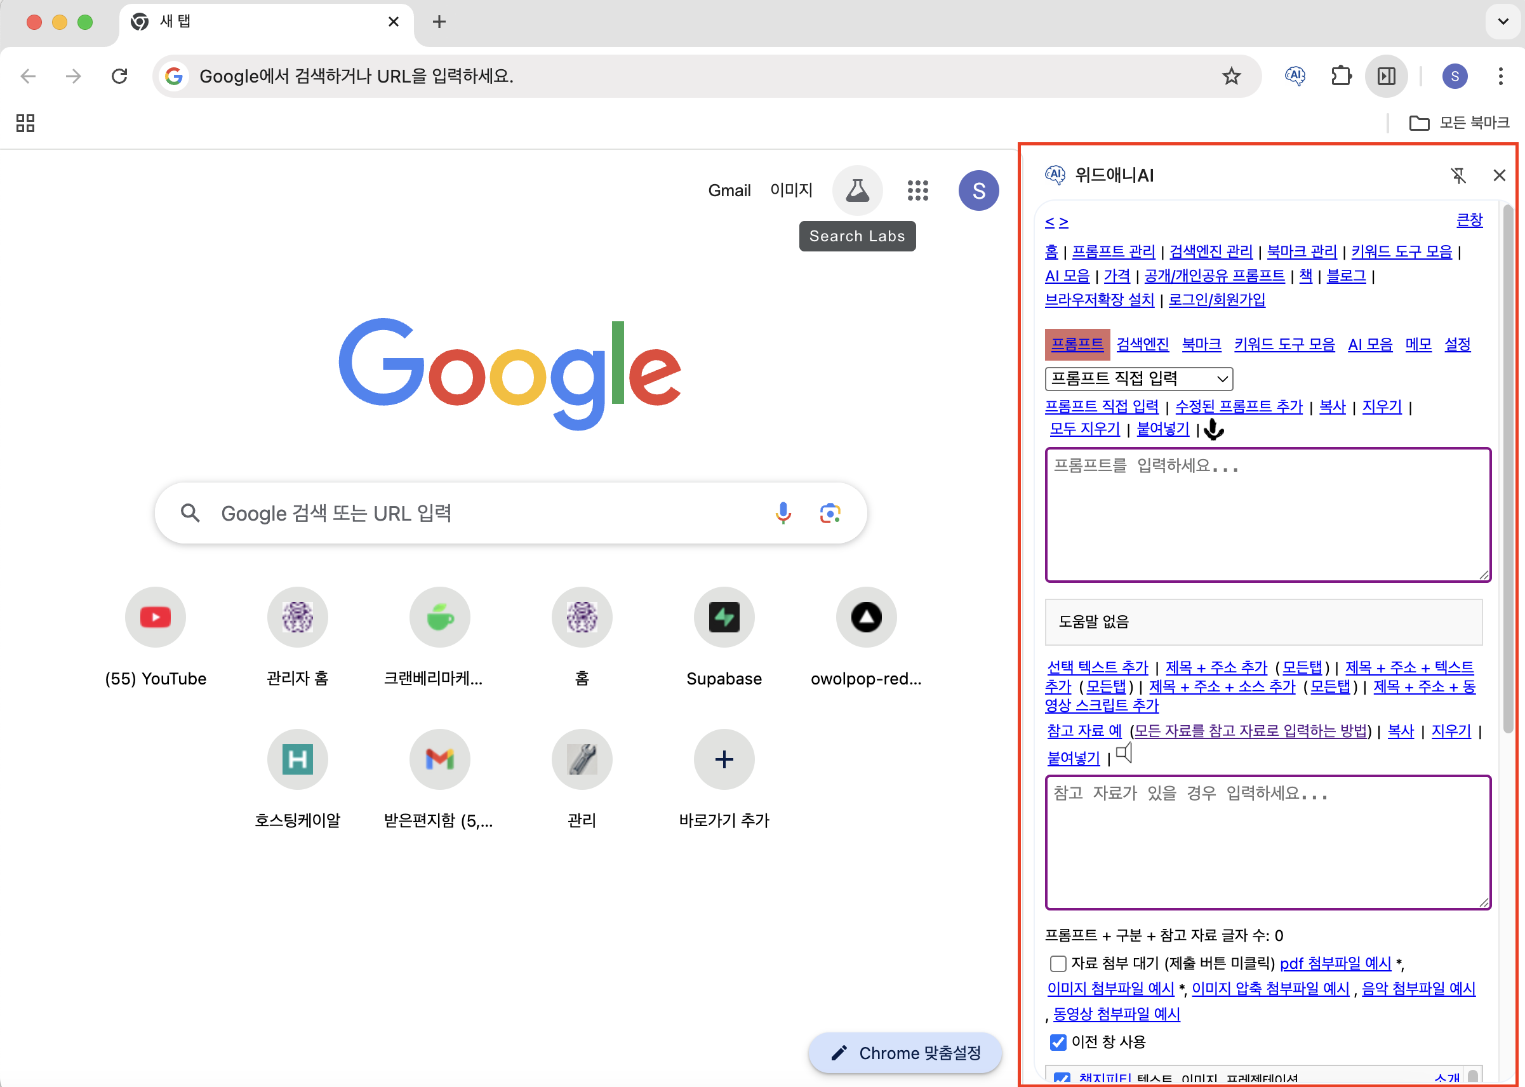Click the Search Labs flask icon
Image resolution: width=1525 pixels, height=1087 pixels.
coord(856,190)
